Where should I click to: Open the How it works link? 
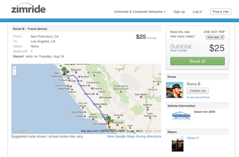pyautogui.click(x=179, y=50)
